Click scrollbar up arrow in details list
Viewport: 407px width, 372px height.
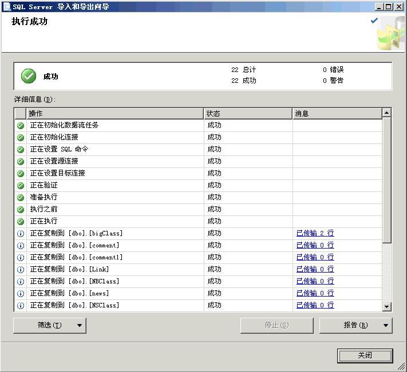pyautogui.click(x=386, y=113)
